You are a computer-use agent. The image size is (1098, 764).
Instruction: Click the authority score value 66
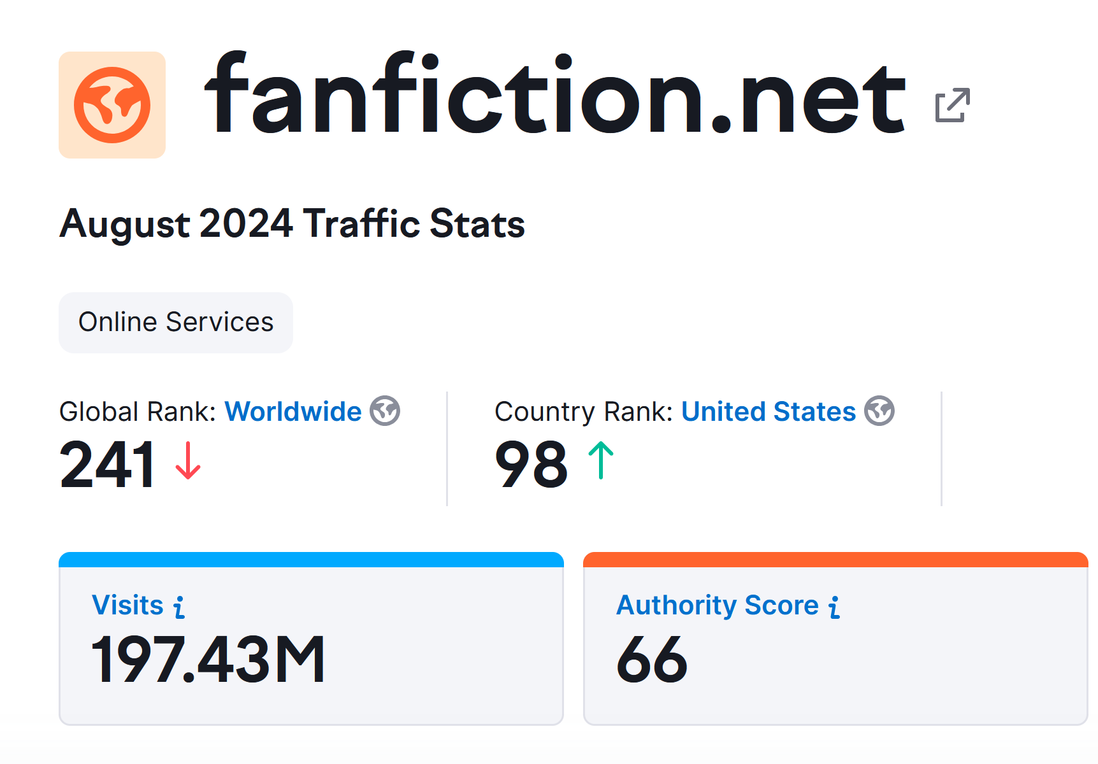[x=652, y=660]
